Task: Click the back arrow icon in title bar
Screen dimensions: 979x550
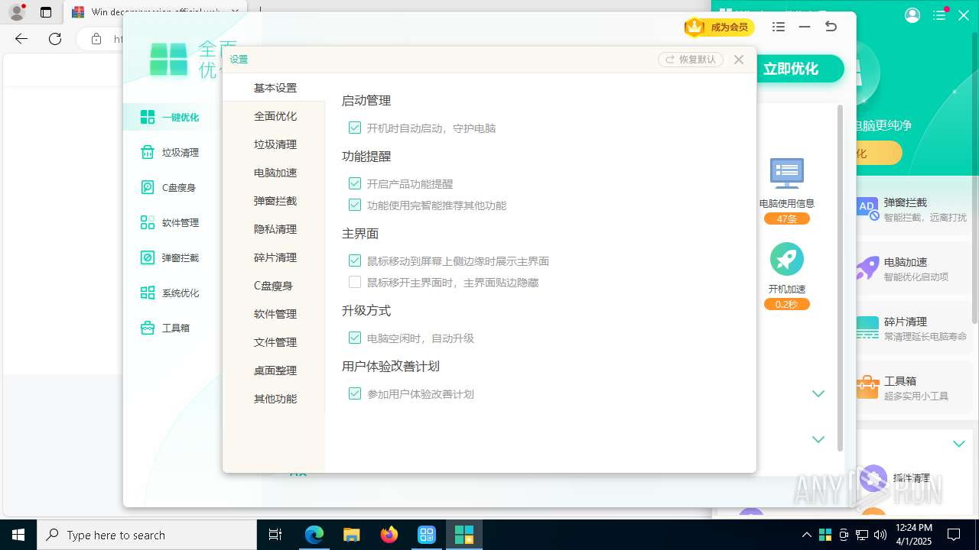Action: pyautogui.click(x=831, y=27)
